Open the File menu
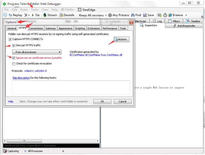Screen dimensions: 205x155 [6, 10]
